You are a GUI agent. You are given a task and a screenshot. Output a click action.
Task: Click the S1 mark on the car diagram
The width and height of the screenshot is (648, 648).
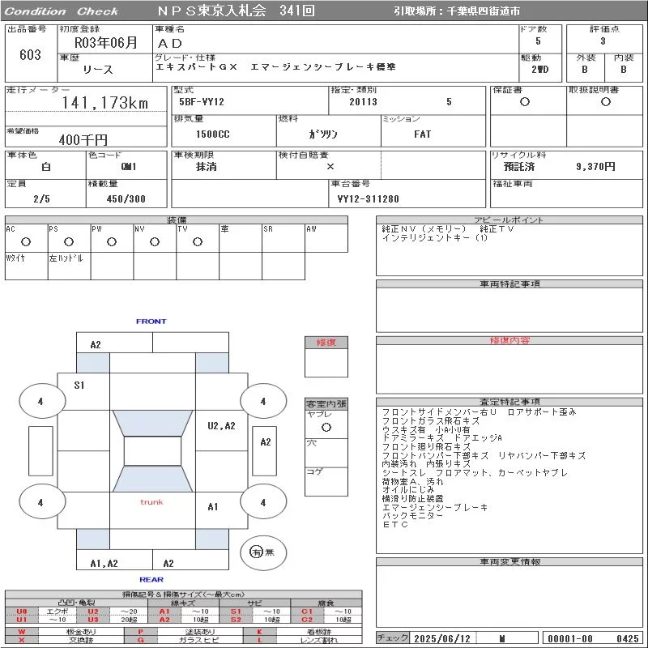[x=79, y=386]
